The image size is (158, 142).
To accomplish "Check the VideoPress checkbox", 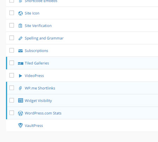I will click(x=12, y=75).
